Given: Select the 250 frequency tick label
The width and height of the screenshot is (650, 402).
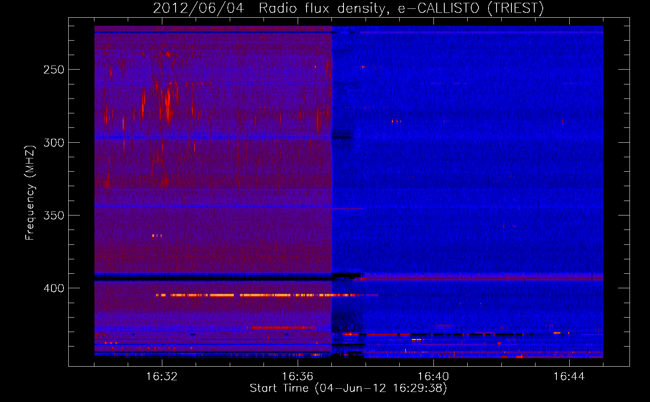Looking at the screenshot, I should [x=54, y=70].
